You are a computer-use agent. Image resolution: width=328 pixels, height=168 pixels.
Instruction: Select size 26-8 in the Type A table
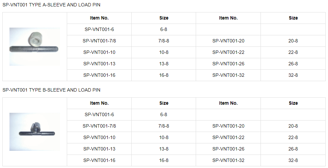click(293, 64)
